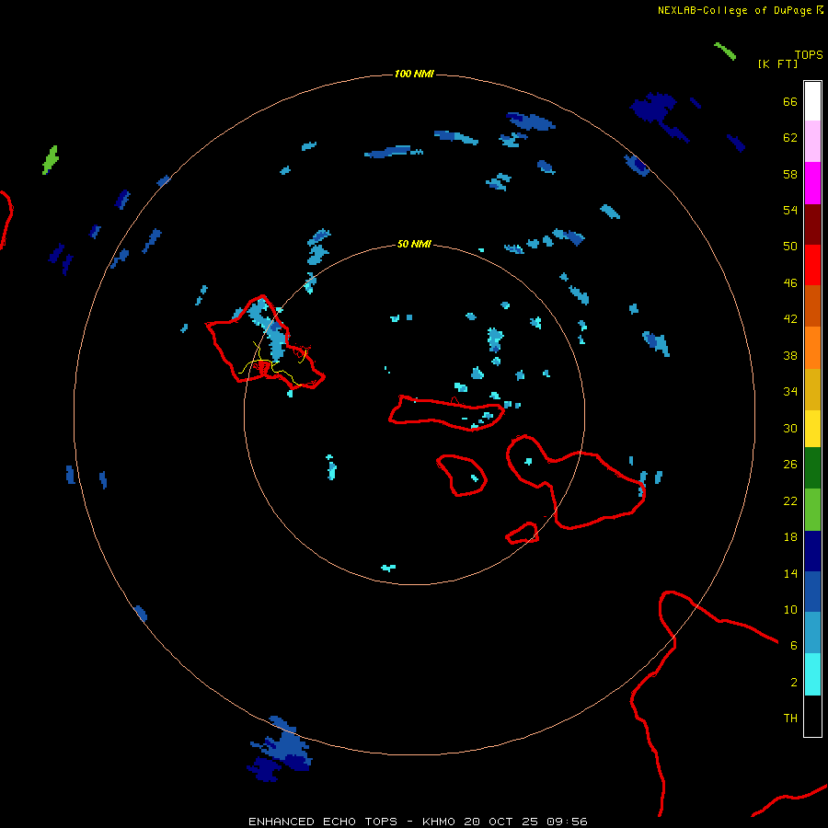Click the KHMO 20 OCT 25 09:56 timestamp
This screenshot has width=828, height=828.
point(505,822)
